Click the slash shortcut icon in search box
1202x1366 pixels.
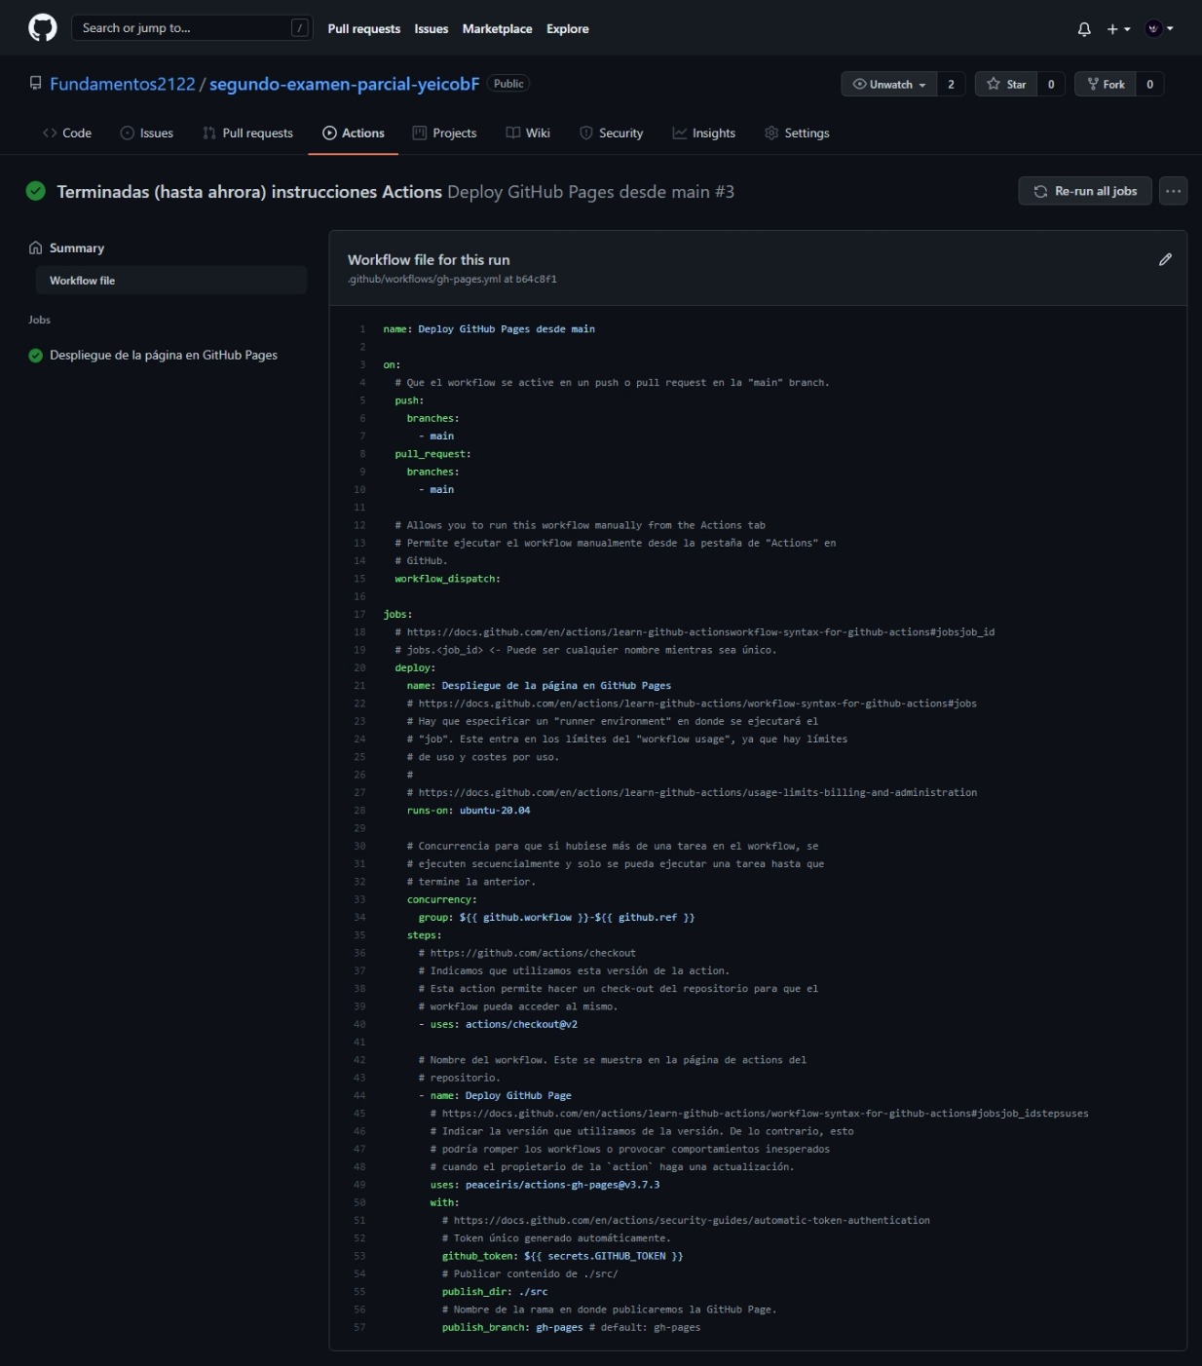(x=300, y=28)
